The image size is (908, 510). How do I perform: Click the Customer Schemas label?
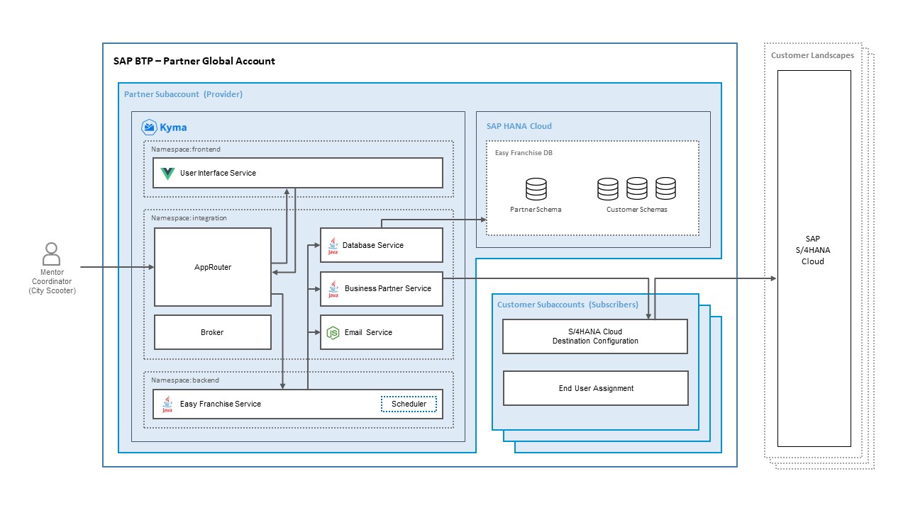637,210
